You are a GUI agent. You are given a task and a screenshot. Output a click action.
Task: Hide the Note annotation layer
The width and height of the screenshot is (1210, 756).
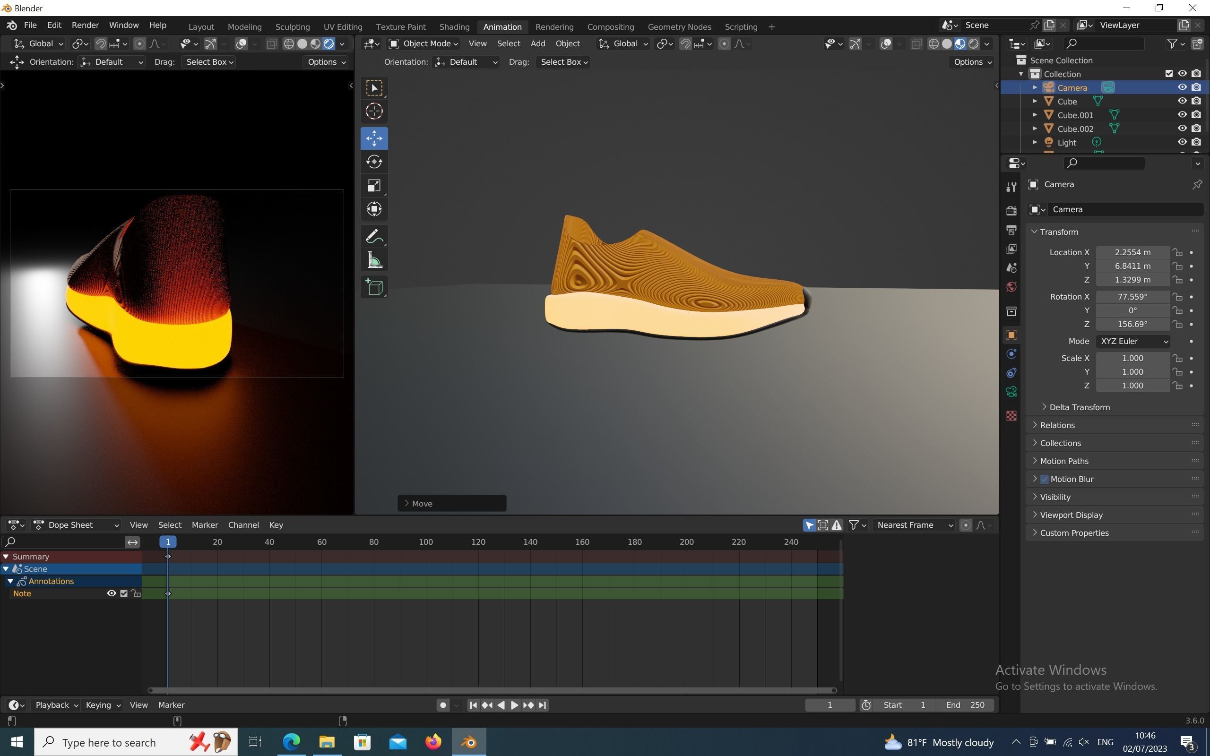111,593
